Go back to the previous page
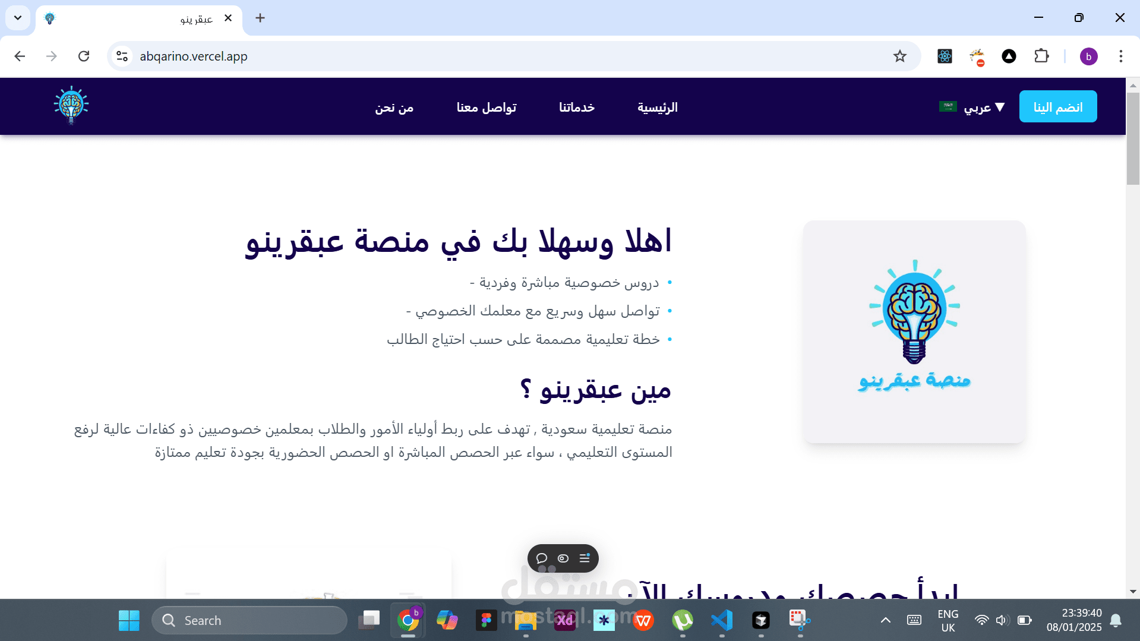Screen dimensions: 1140x641 (20, 56)
